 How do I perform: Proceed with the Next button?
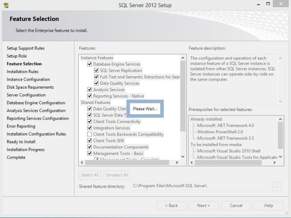[x=204, y=206]
